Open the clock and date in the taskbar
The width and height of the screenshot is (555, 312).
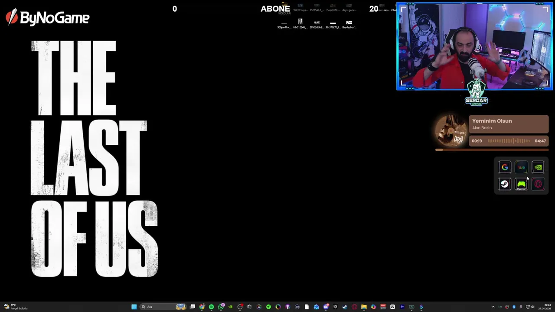545,307
